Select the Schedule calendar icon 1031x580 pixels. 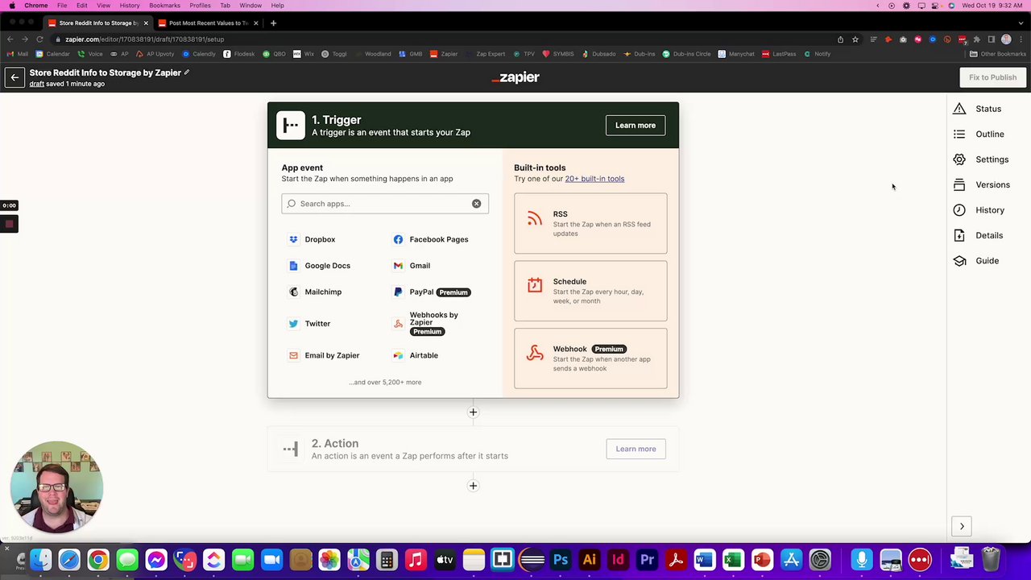click(535, 285)
